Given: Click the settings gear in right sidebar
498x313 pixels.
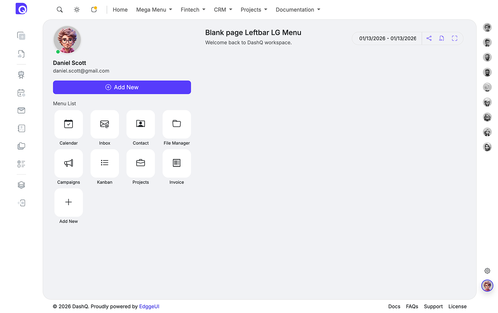Looking at the screenshot, I should 487,271.
